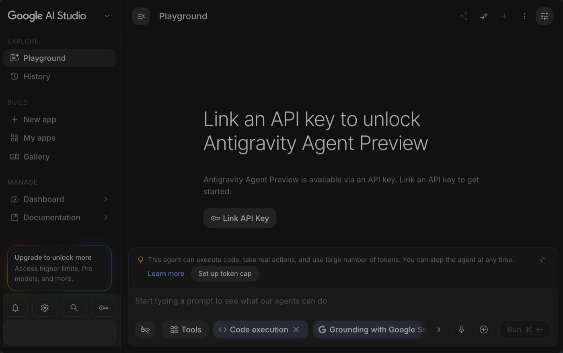Viewport: 563px width, 353px height.
Task: Open My apps in the sidebar
Action: (60, 138)
